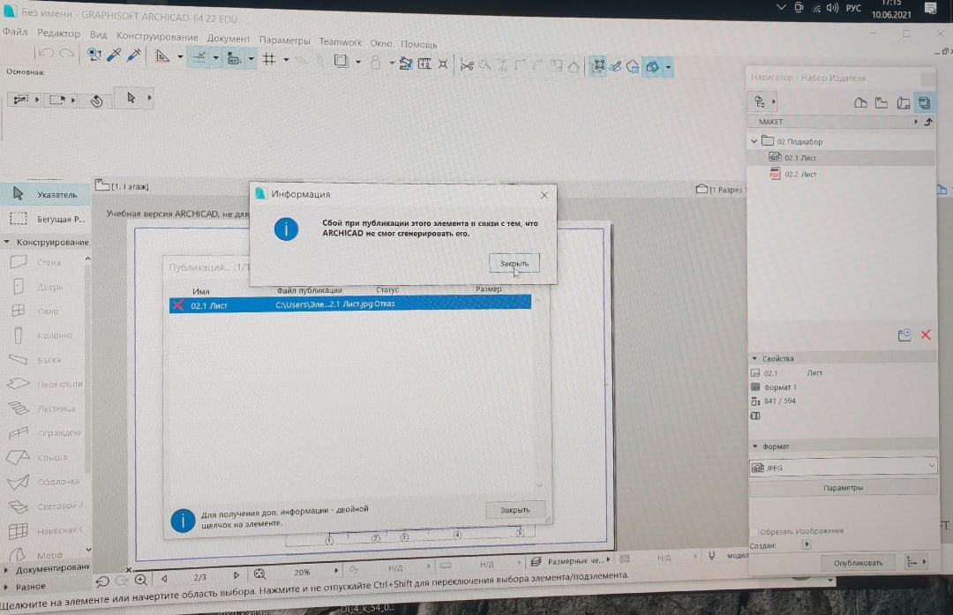Collapse the Конструирование toolbox group
The height and width of the screenshot is (615, 953).
[x=7, y=242]
